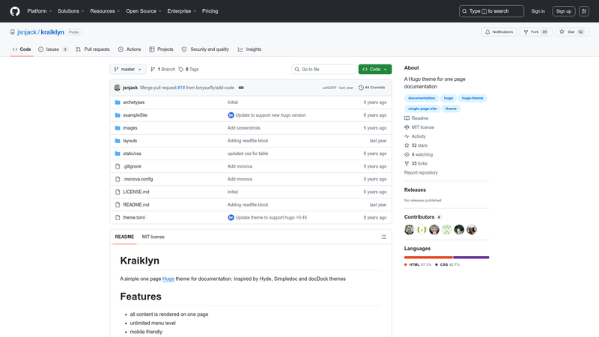Open the README.md file
This screenshot has height=337, width=599.
136,204
